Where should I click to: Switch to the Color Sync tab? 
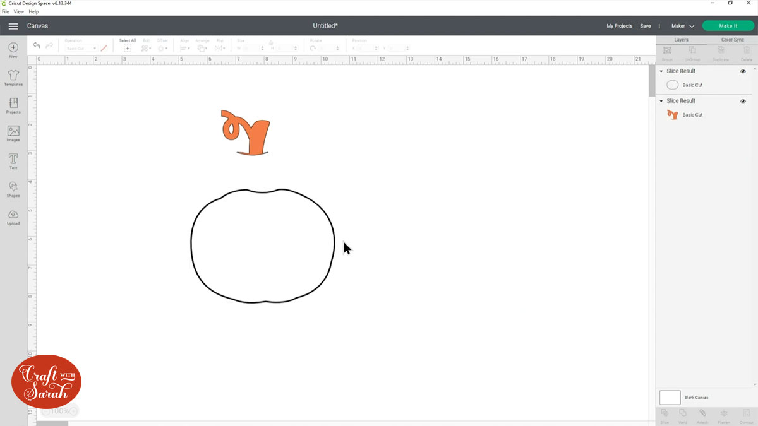point(732,40)
